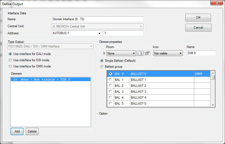Select DALI mode for the interface
Screen dimensions: 225x144
click(11, 54)
